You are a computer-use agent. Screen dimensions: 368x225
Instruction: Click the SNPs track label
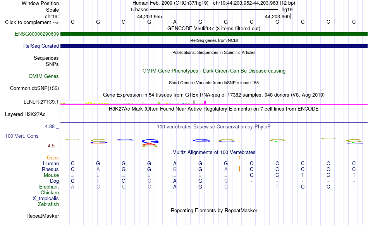tap(52, 64)
